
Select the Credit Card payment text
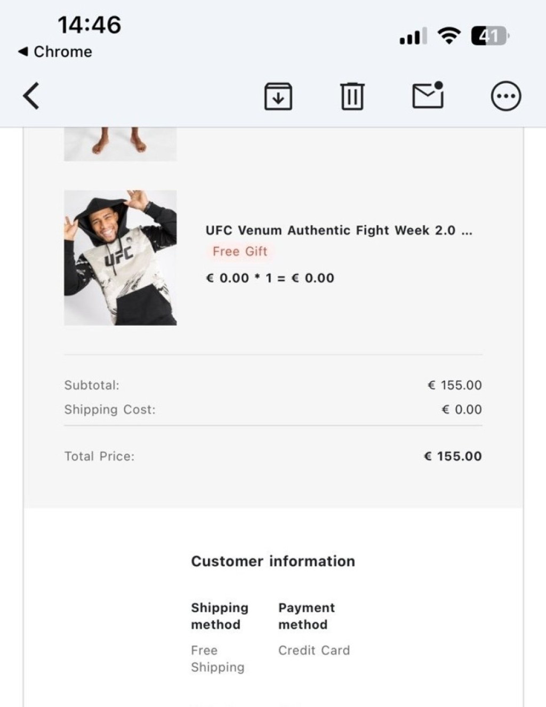[314, 650]
